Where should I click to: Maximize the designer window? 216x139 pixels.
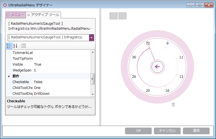[x=200, y=5]
